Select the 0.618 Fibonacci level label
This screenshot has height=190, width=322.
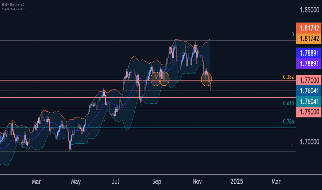pos(288,103)
